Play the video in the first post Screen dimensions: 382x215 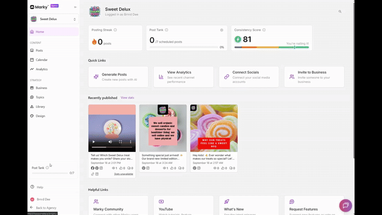point(94,142)
